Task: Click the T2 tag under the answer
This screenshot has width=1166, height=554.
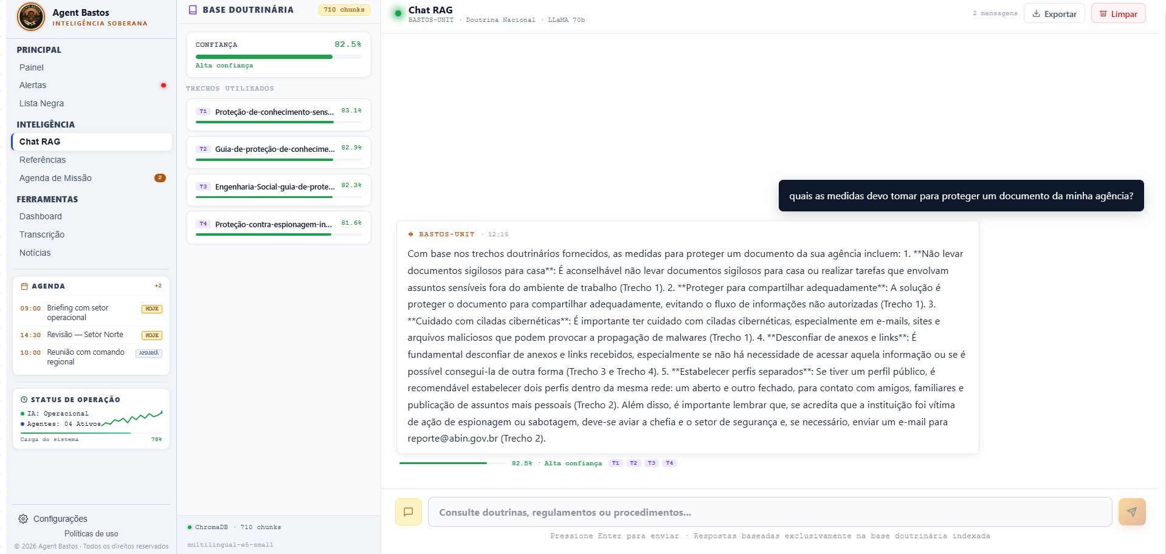Action: coord(633,463)
